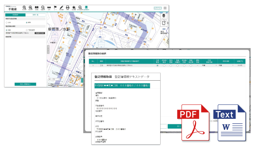Click the teal address banner on text card
This screenshot has height=151, width=255.
(x=122, y=85)
